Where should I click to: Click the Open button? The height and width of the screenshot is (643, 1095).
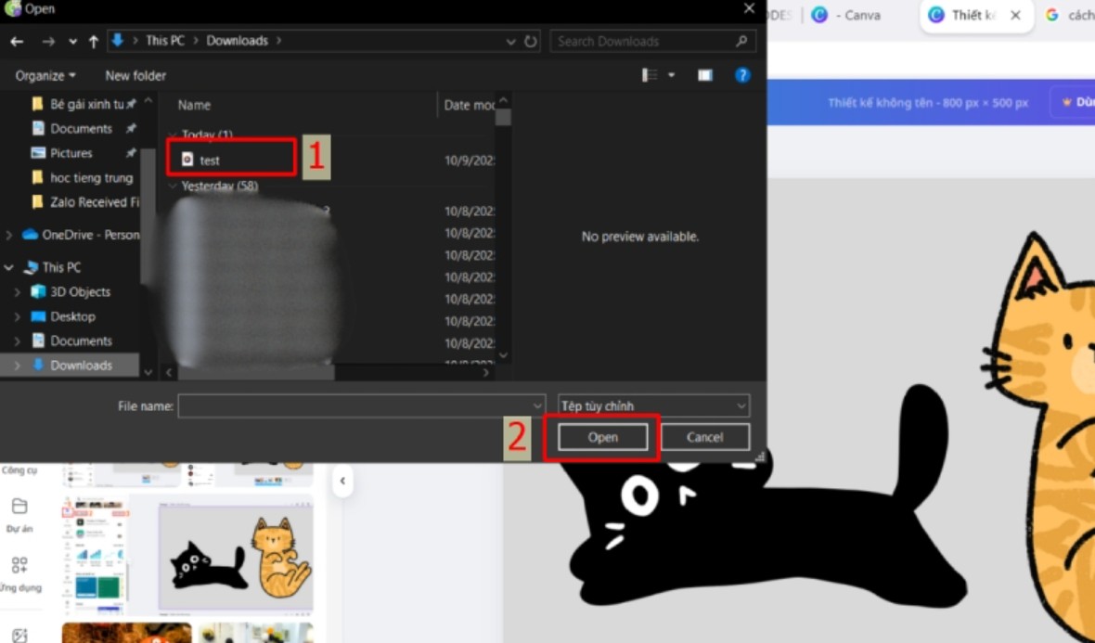[x=602, y=437]
